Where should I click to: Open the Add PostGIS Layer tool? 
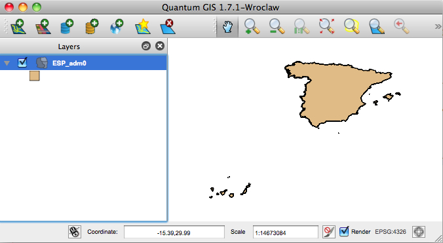(x=67, y=27)
